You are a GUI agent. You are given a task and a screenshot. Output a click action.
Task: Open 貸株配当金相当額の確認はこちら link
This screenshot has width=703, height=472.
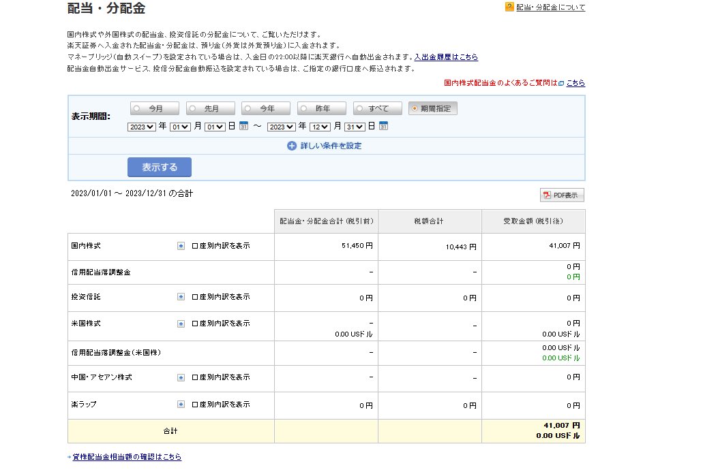coord(127,457)
